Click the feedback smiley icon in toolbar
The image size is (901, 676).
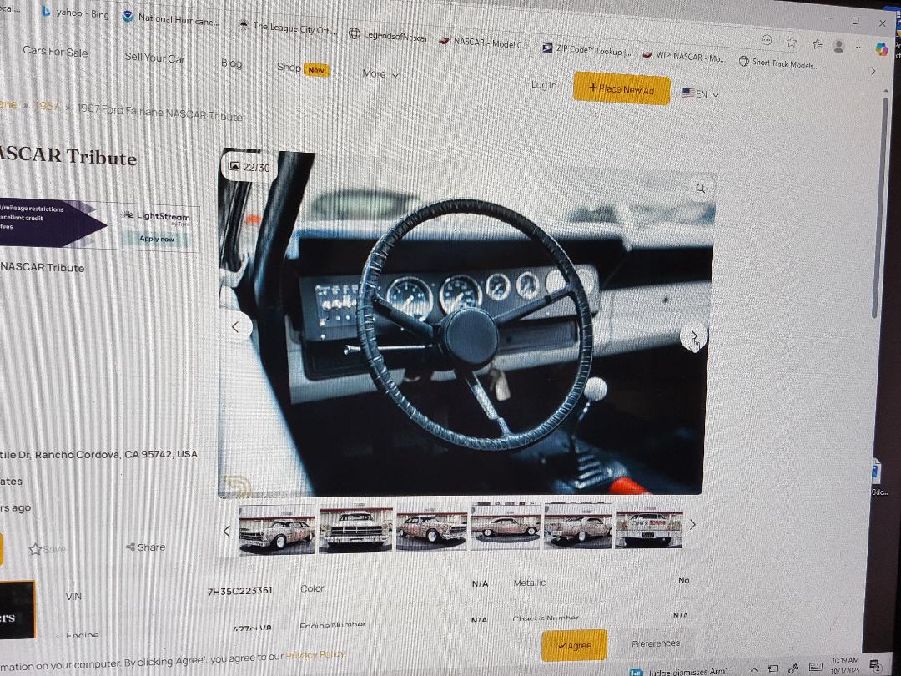coord(767,40)
